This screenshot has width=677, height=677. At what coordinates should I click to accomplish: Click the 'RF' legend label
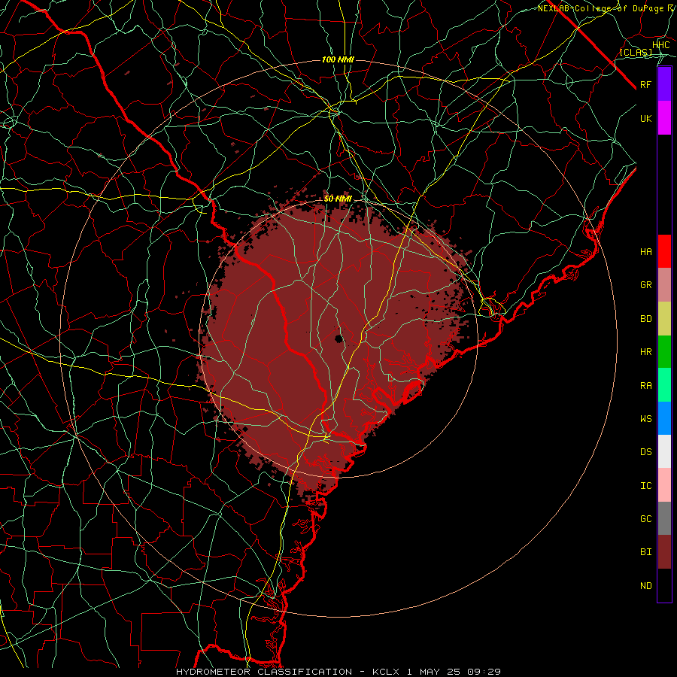[x=646, y=85]
